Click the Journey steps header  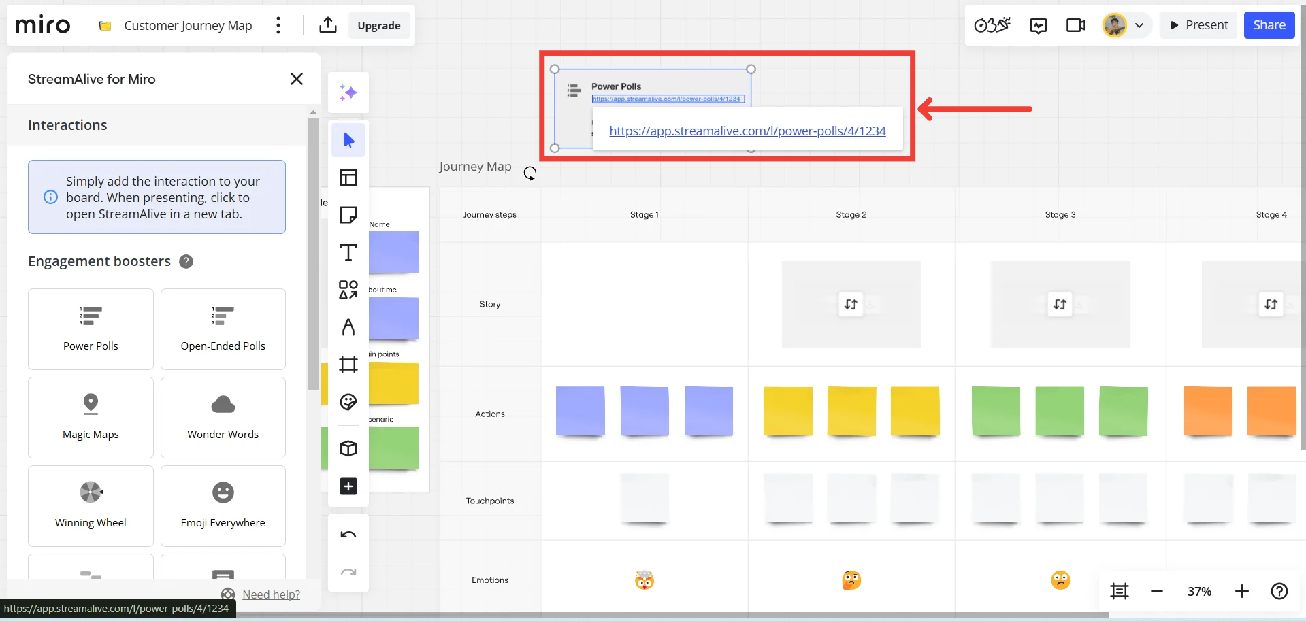pos(490,214)
